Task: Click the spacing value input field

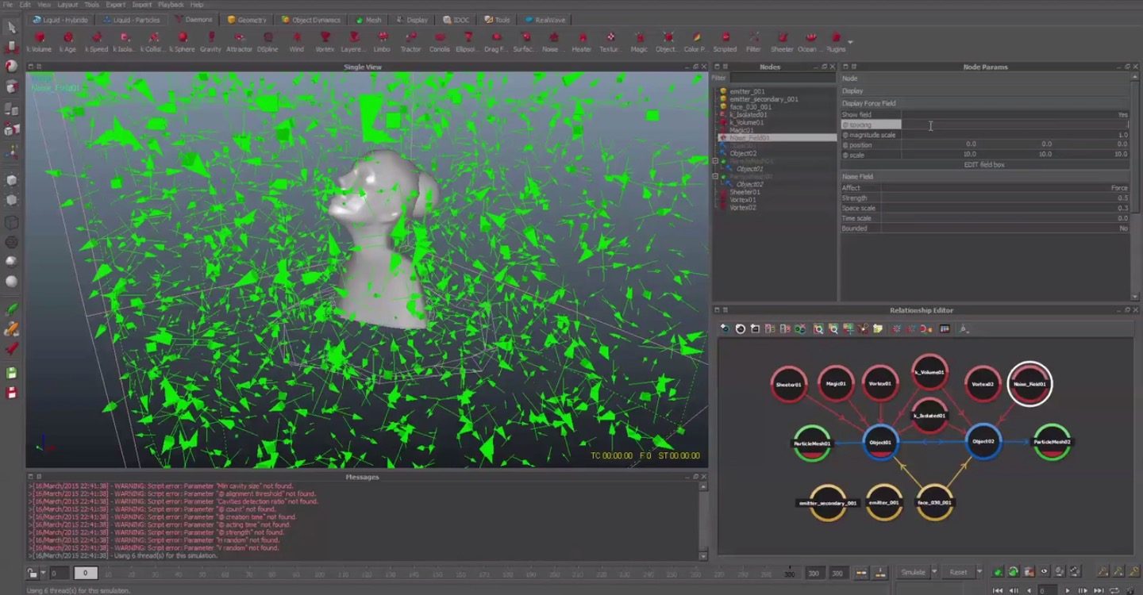Action: (x=1015, y=125)
